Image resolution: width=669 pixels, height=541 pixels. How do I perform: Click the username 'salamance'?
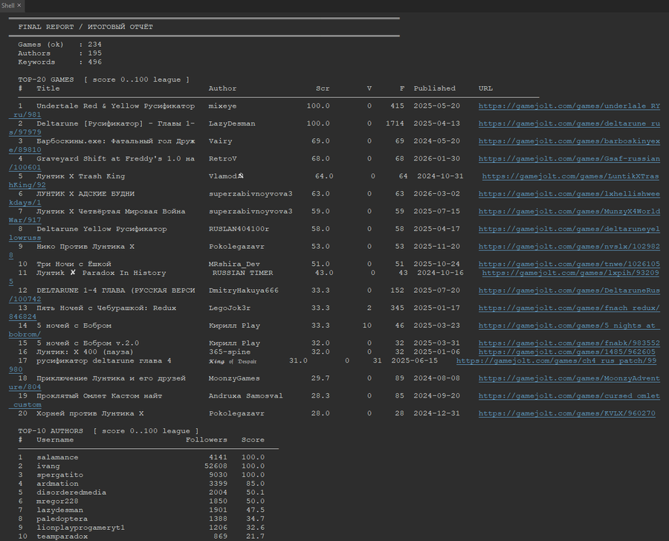click(x=57, y=457)
